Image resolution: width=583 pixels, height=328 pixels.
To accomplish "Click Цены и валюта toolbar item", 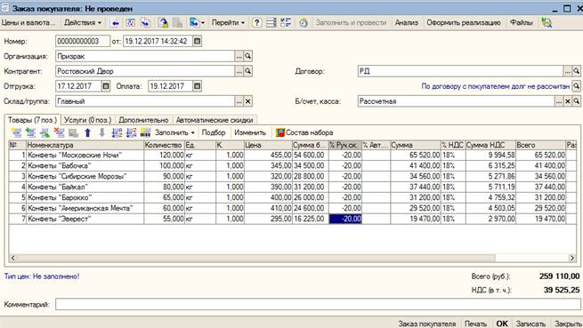I will tap(28, 22).
